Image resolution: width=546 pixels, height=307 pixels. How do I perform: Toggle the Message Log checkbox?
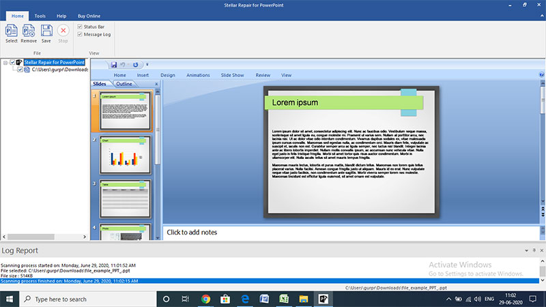tap(80, 34)
